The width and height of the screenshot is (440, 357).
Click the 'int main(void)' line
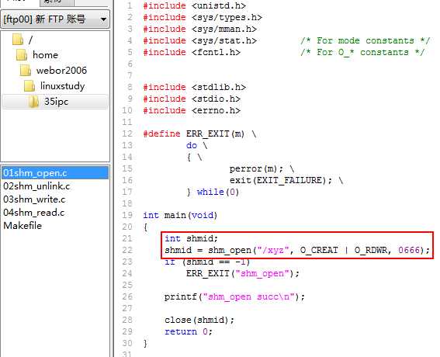point(180,215)
